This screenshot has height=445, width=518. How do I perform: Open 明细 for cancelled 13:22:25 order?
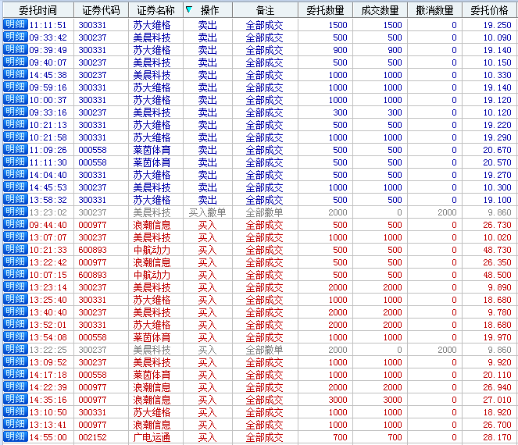click(x=15, y=350)
